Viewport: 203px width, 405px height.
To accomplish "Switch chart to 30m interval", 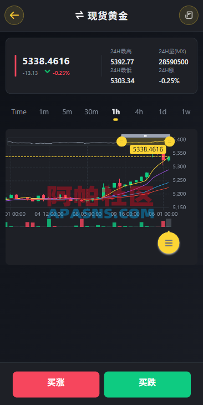I will [92, 112].
